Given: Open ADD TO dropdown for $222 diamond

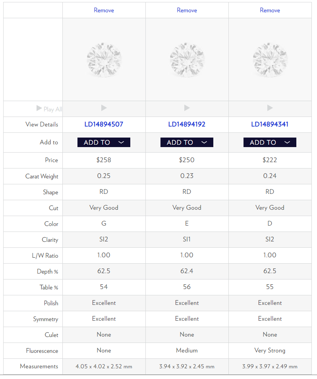Looking at the screenshot, I should [270, 142].
